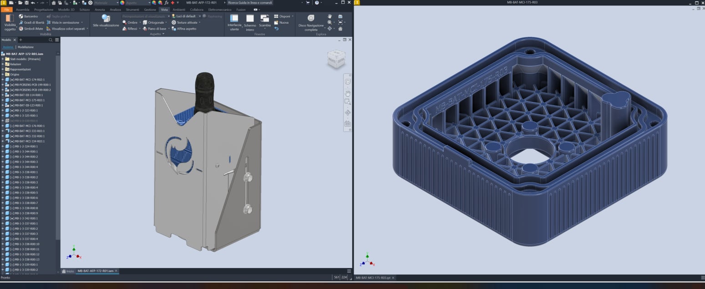Expand MB-BAT-MCI-175-R03:1 tree node
Image resolution: width=705 pixels, height=289 pixels.
[3, 100]
